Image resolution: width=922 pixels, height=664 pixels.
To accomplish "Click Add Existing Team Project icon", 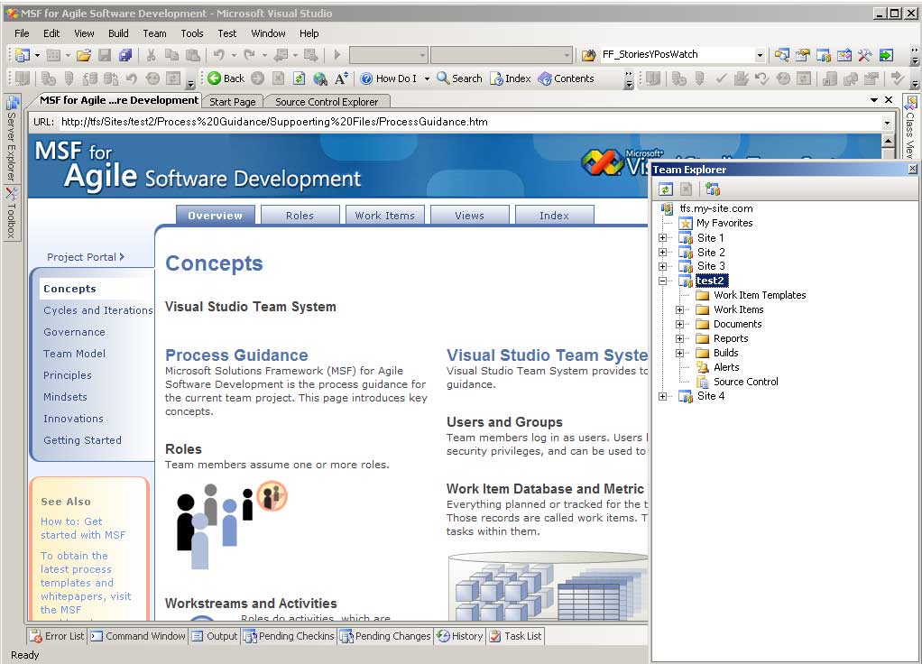I will coord(713,189).
